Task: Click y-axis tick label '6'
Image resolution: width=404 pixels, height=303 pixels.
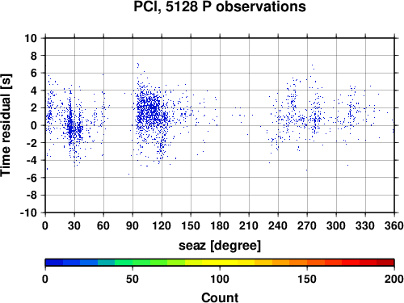Action: tap(34, 74)
